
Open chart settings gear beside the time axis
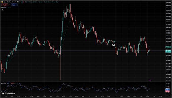pos(168,96)
